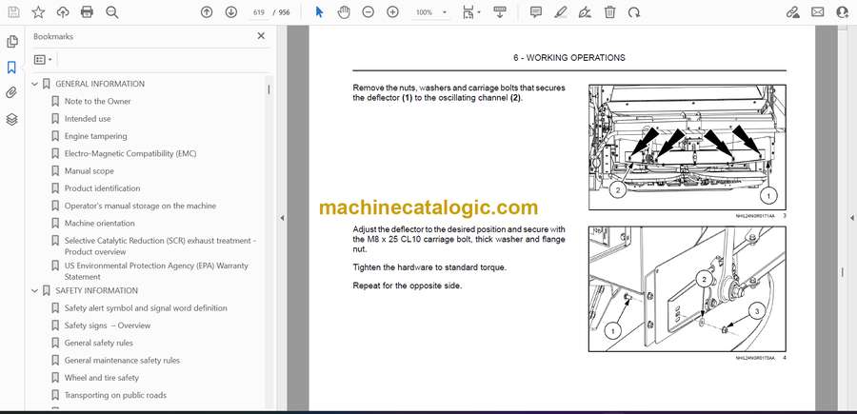Click the Print file icon
857x414 pixels.
click(x=88, y=12)
